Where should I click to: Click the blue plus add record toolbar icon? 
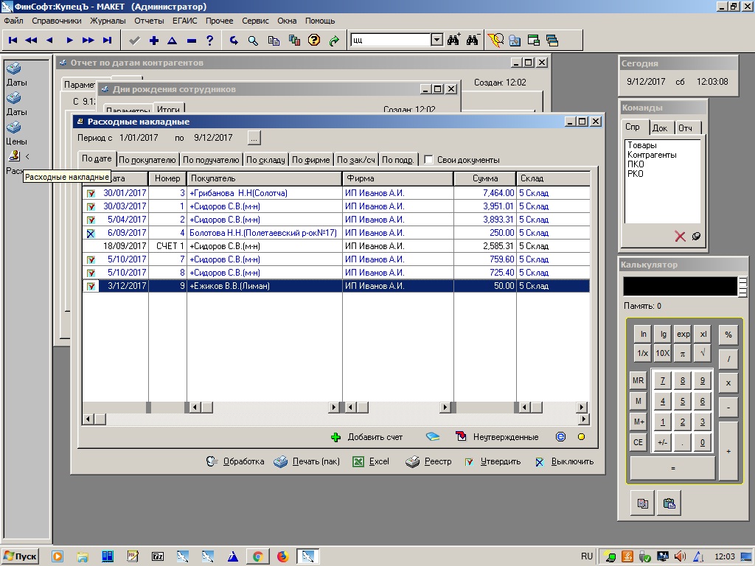point(153,41)
